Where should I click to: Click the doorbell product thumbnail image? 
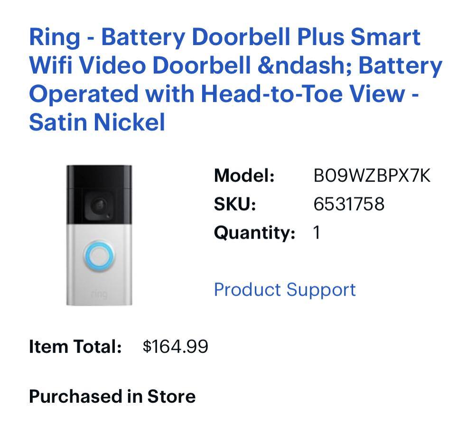[x=99, y=235]
